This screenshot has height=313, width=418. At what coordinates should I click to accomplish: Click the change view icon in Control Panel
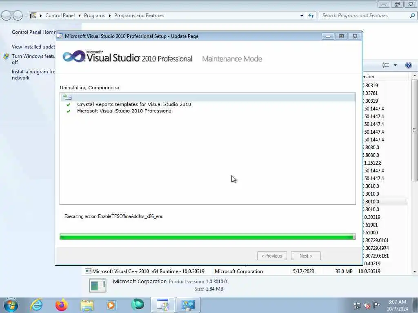pos(385,65)
